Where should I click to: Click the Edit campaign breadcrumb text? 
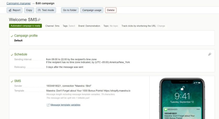point(45,3)
